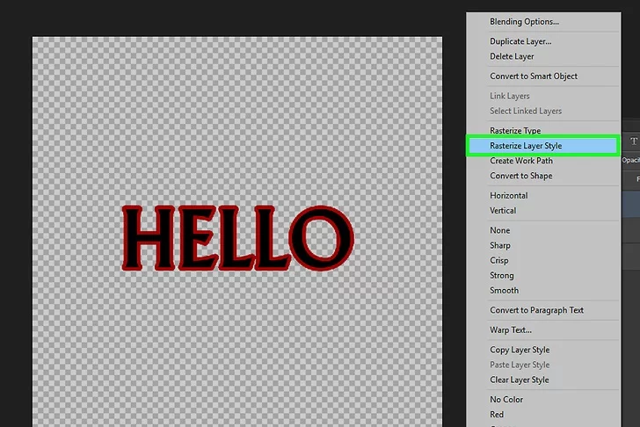Choose Rasterize Type option

tap(515, 131)
